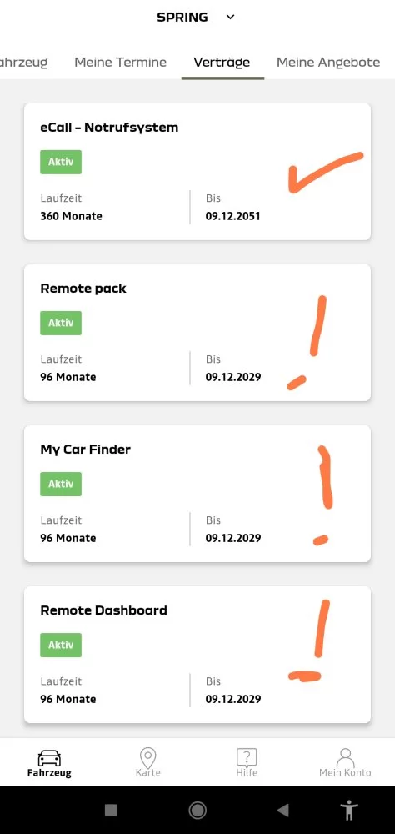395x834 pixels.
Task: Open the Hilfe question mark icon
Action: (x=247, y=757)
